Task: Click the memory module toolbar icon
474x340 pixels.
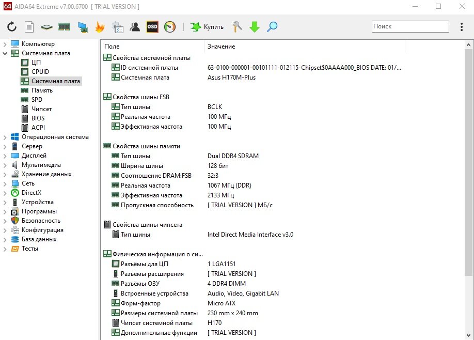Action: click(64, 27)
